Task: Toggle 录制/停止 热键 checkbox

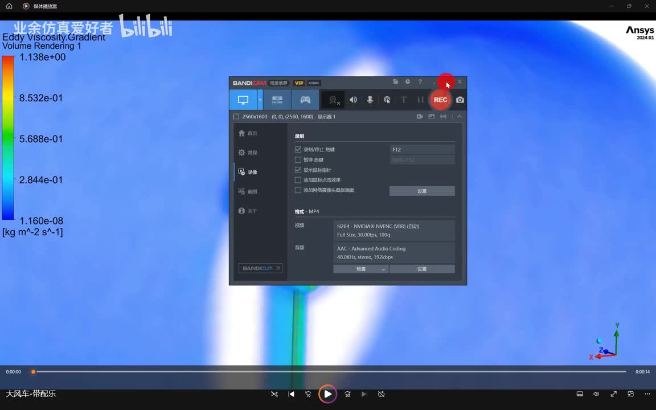Action: [298, 149]
